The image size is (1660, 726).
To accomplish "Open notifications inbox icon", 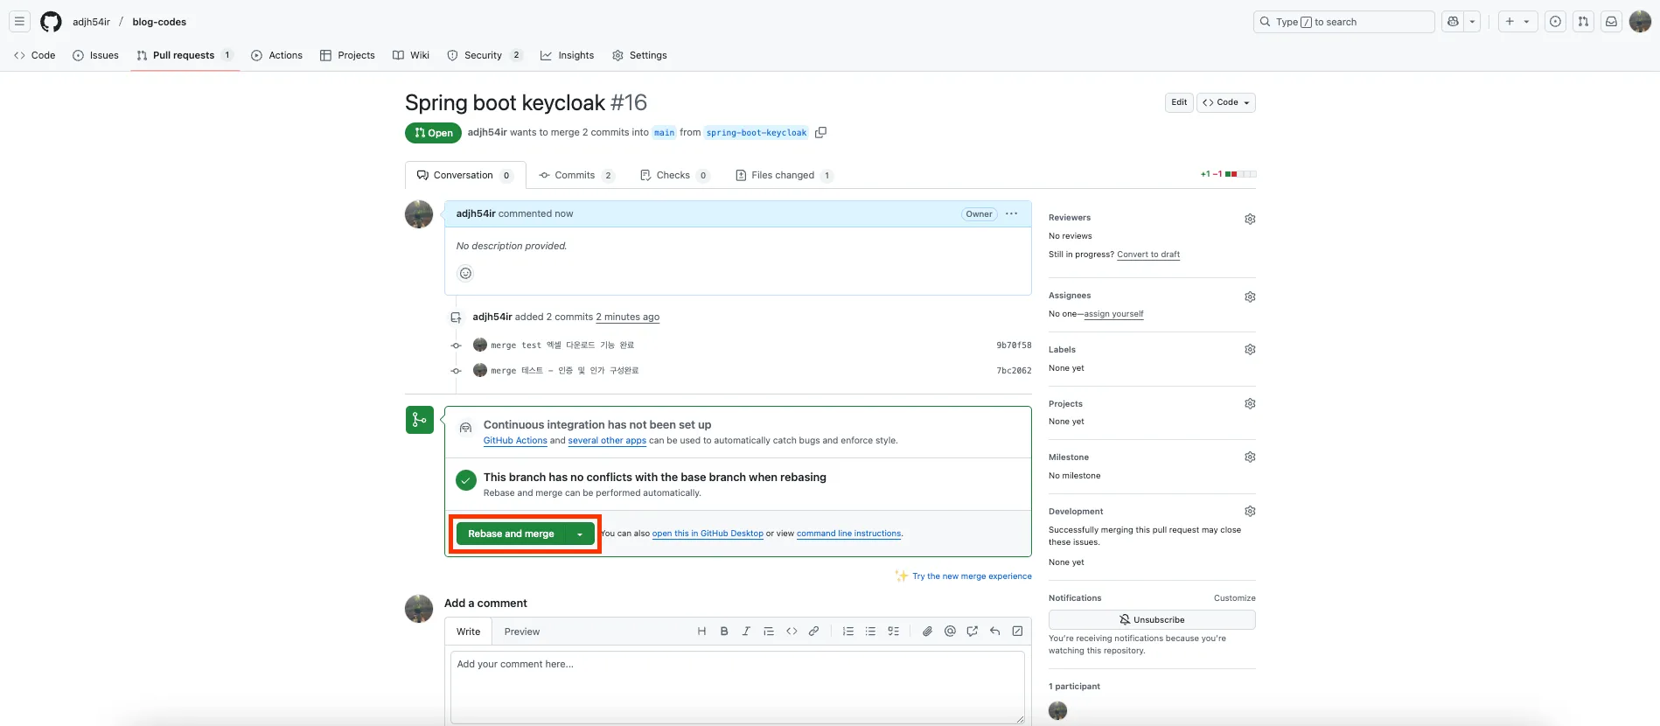I will tap(1611, 22).
